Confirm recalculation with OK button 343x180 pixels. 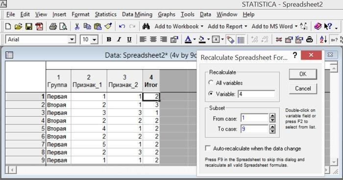pyautogui.click(x=303, y=74)
